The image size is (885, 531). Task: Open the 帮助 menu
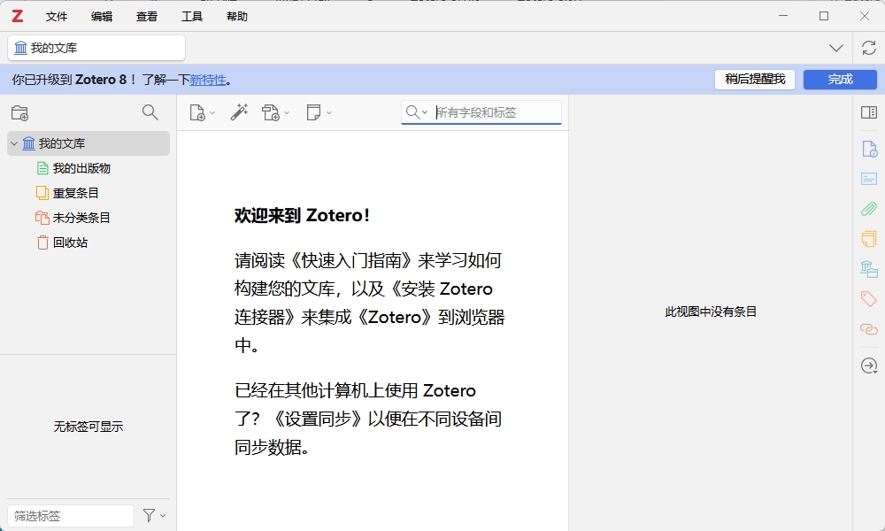point(236,16)
